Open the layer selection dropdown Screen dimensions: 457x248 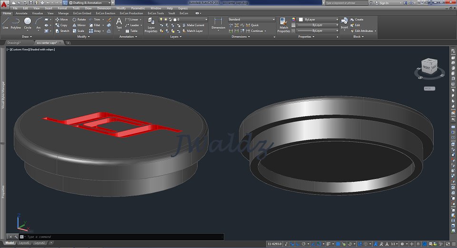point(183,20)
